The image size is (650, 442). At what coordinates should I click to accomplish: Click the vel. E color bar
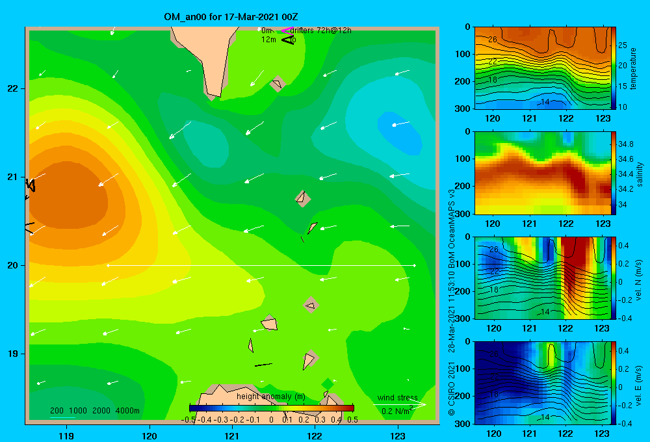click(x=613, y=383)
